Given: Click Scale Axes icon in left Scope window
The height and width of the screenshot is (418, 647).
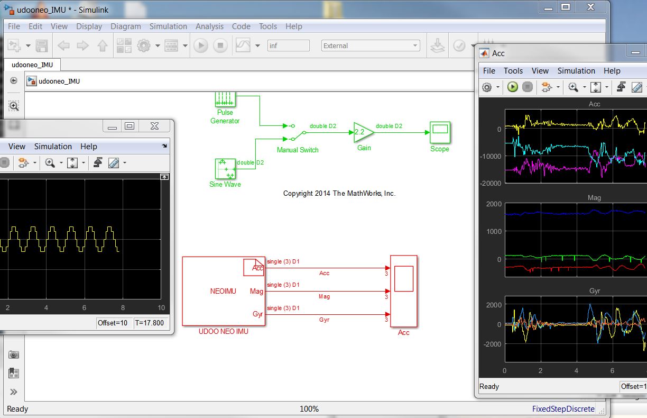Looking at the screenshot, I should coord(73,163).
